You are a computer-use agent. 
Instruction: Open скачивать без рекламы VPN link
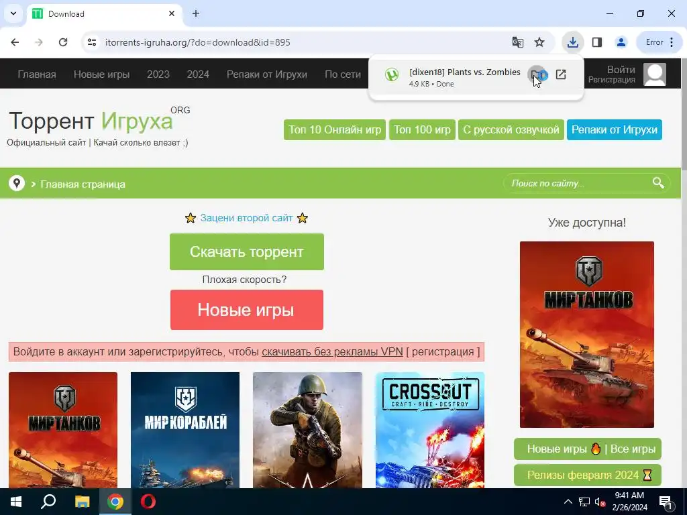[332, 351]
